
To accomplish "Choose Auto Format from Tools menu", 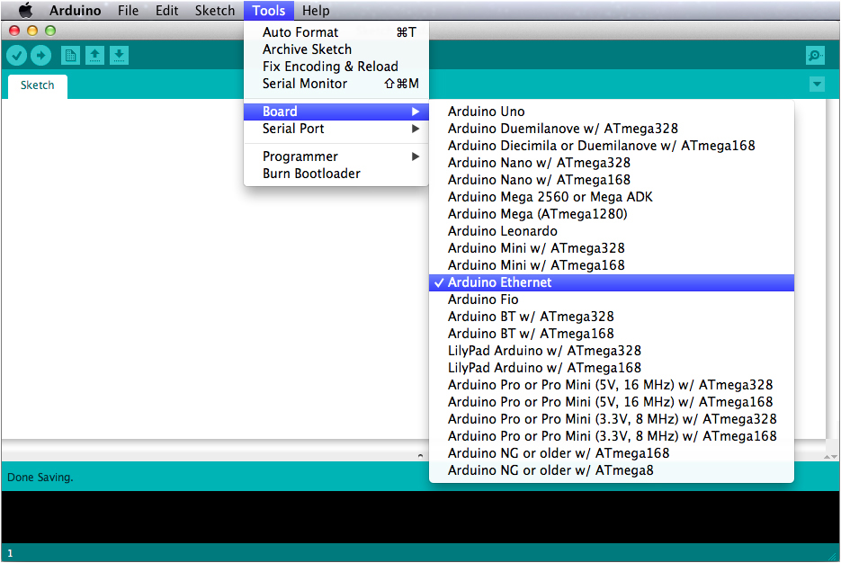I will coord(336,32).
